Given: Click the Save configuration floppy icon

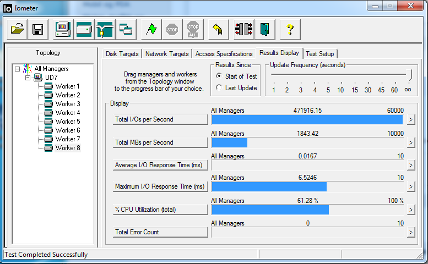Looking at the screenshot, I should tap(37, 29).
